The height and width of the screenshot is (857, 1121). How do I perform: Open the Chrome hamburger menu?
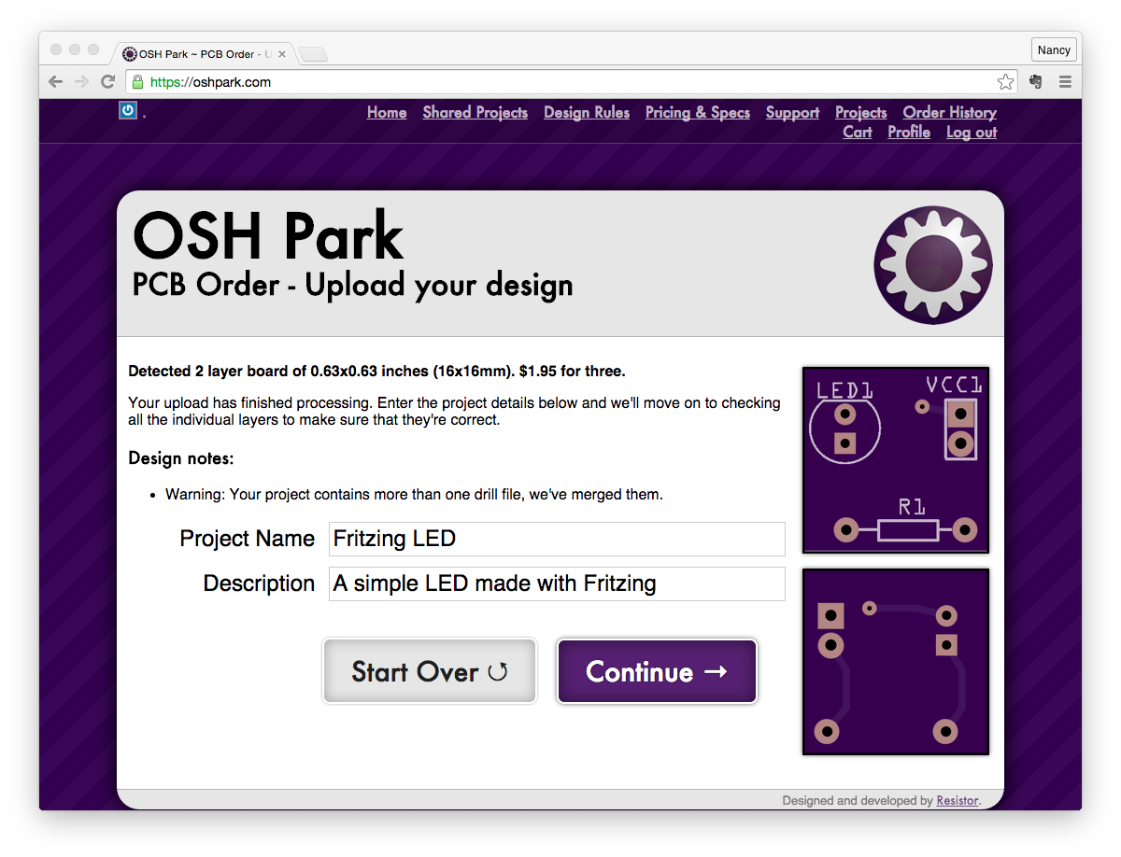(1065, 82)
